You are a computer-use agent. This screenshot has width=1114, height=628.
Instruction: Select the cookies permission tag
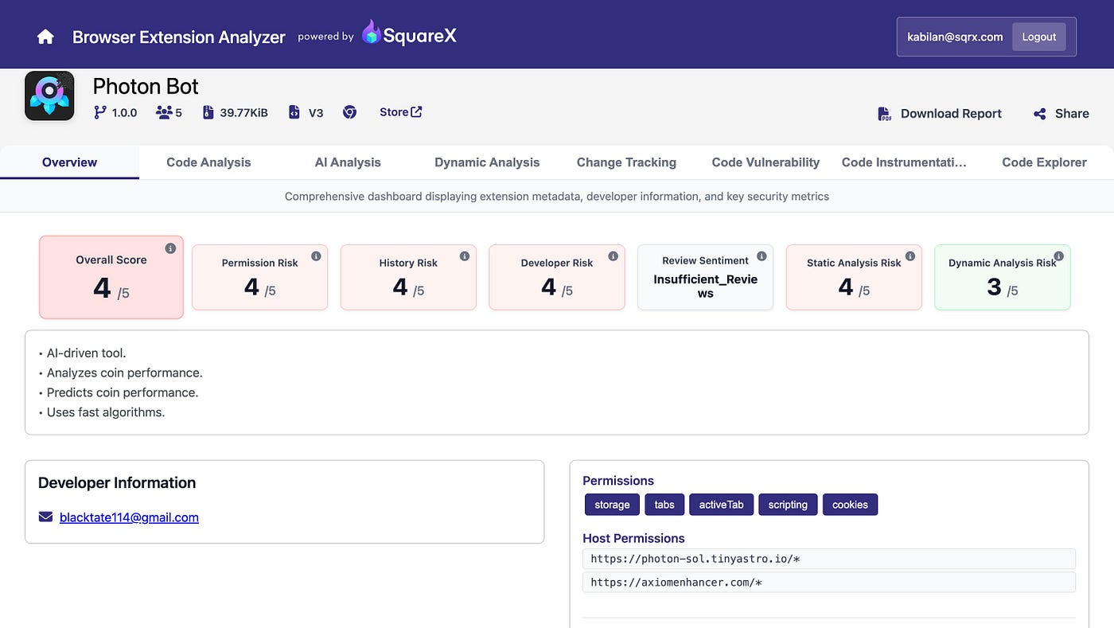pyautogui.click(x=850, y=505)
